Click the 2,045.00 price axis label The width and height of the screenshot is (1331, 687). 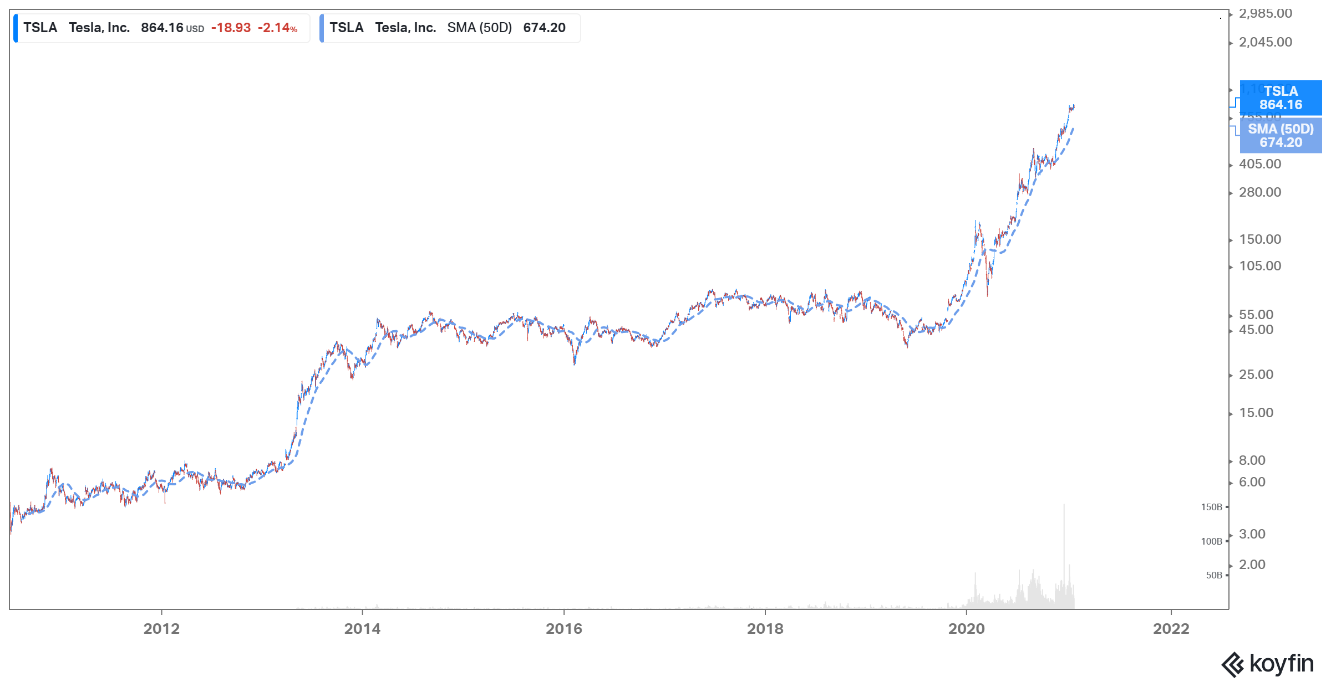click(x=1266, y=42)
